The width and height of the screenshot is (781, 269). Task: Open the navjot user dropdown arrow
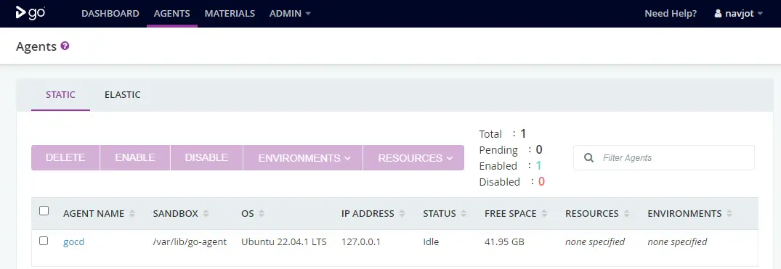760,14
